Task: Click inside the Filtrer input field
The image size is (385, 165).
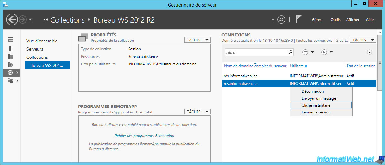Action: pos(256,52)
